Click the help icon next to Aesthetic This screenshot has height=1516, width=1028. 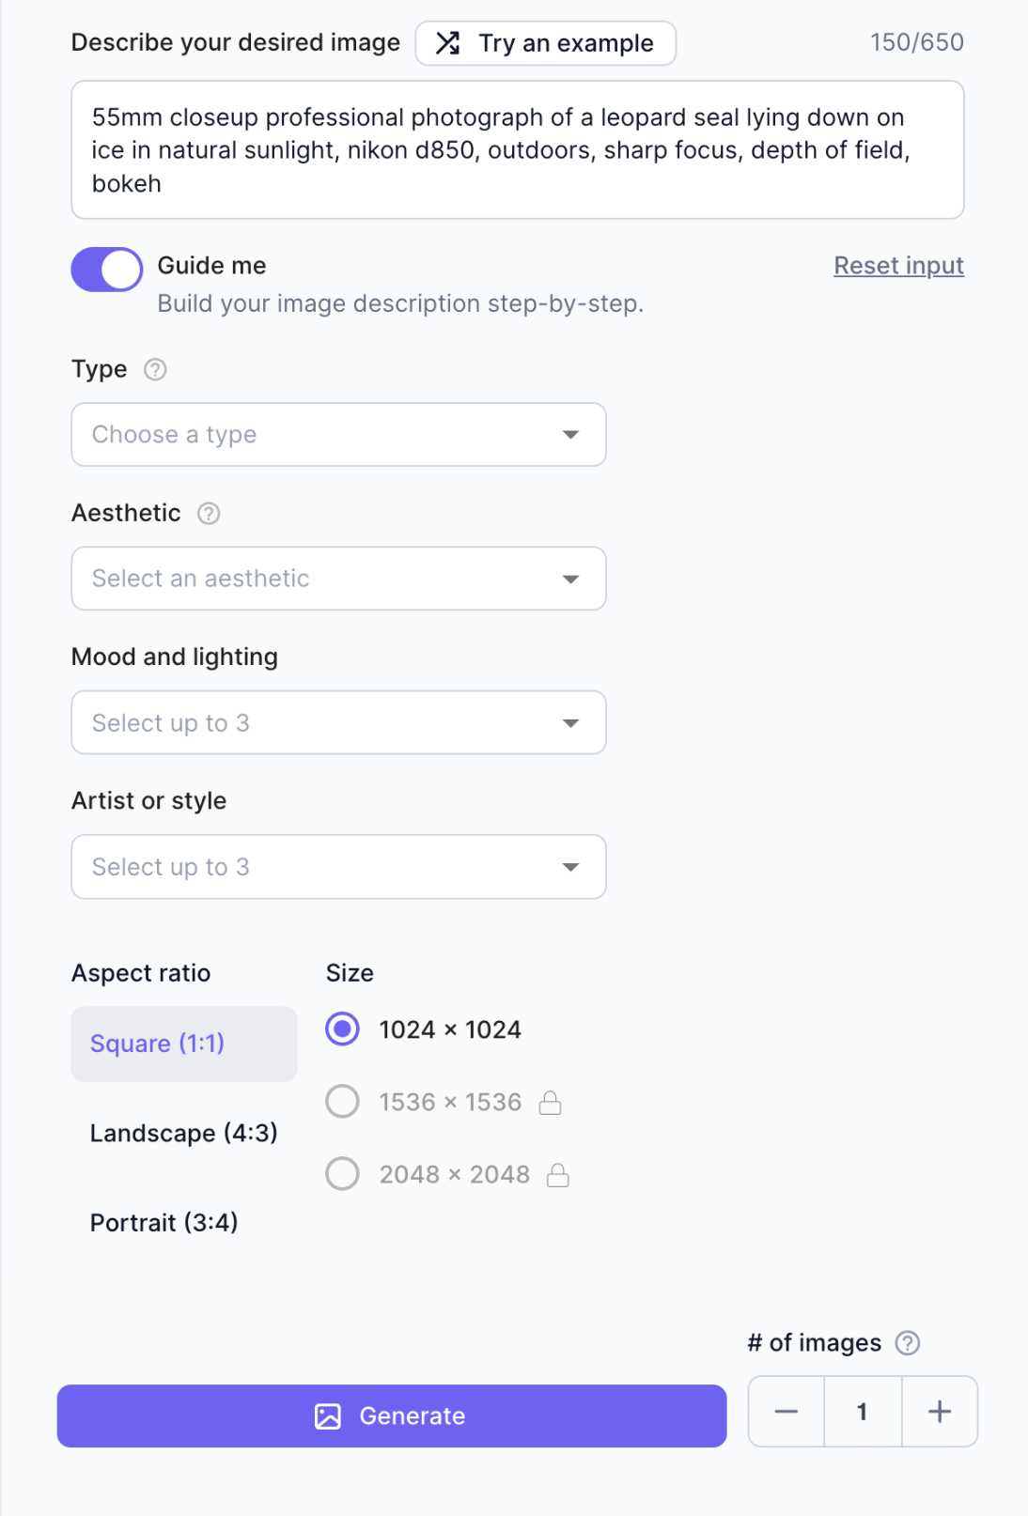pos(209,514)
